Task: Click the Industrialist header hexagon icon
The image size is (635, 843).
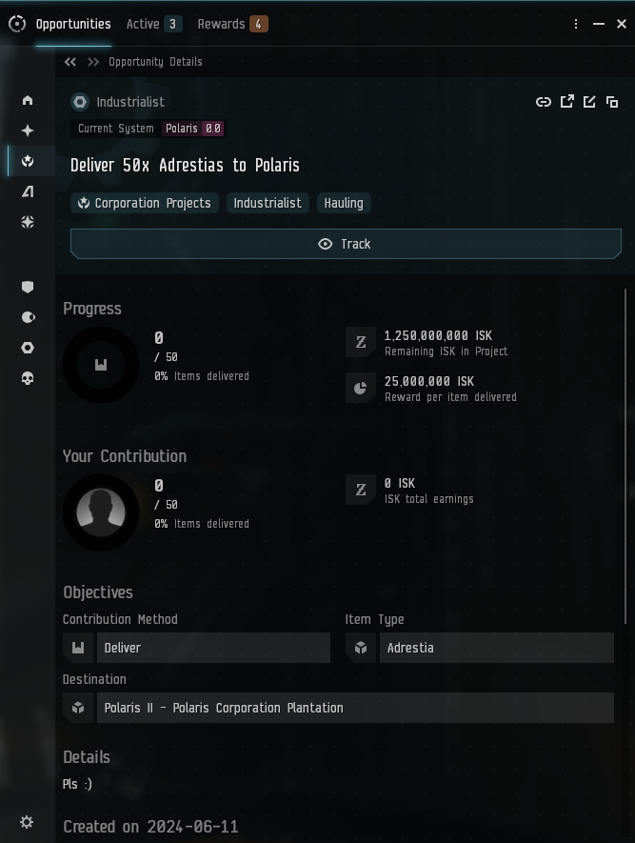Action: tap(80, 102)
